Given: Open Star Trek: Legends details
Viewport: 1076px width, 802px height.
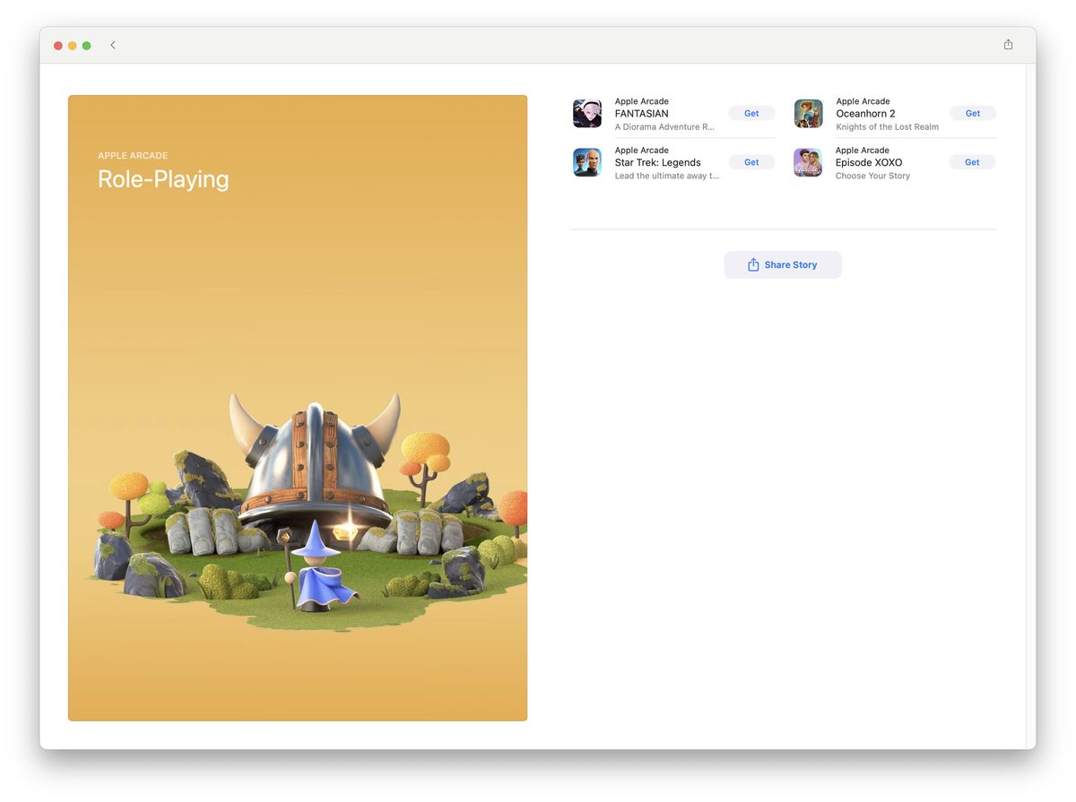Looking at the screenshot, I should [x=656, y=162].
